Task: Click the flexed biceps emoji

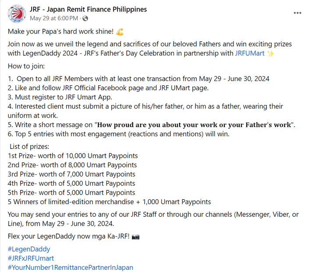Action: [x=119, y=32]
